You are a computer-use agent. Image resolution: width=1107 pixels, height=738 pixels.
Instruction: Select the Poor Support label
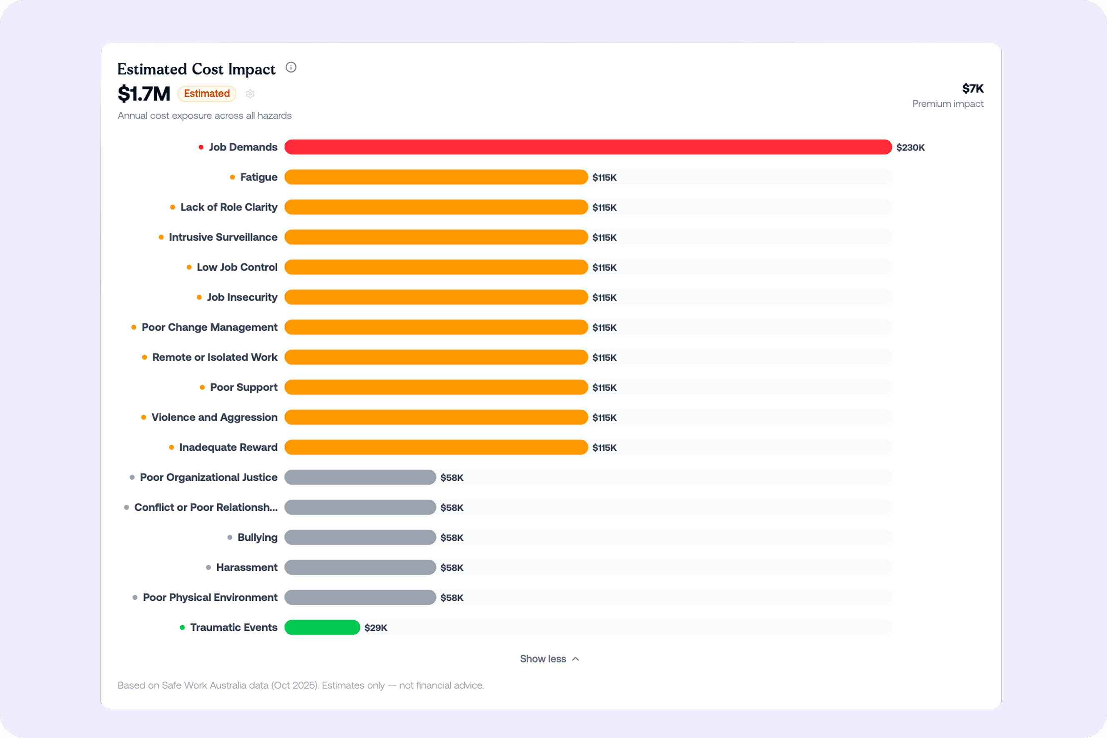244,387
